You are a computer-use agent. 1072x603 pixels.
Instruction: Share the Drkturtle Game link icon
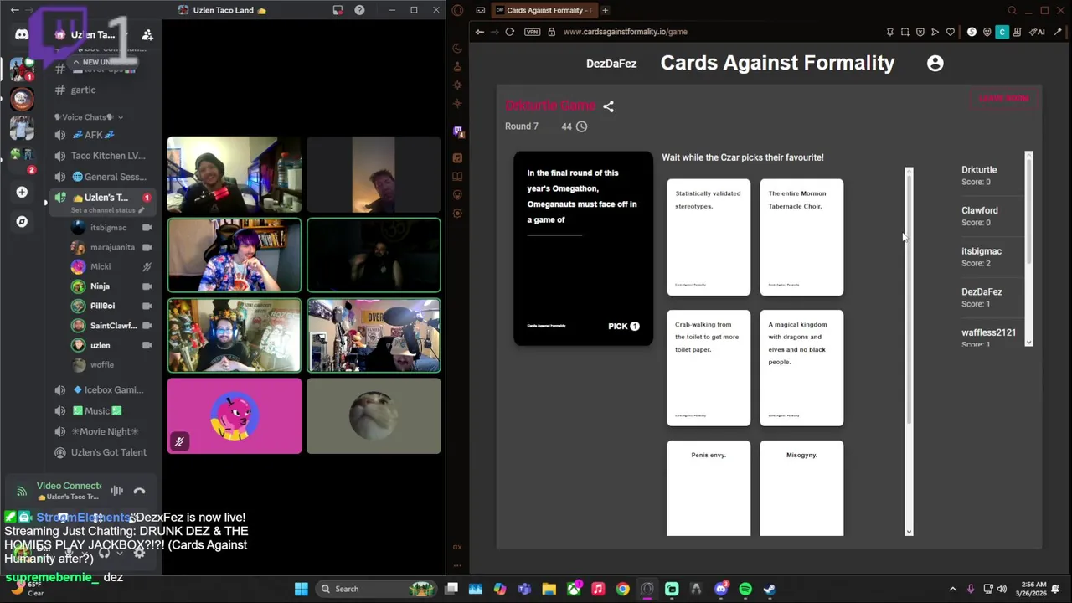pos(608,106)
